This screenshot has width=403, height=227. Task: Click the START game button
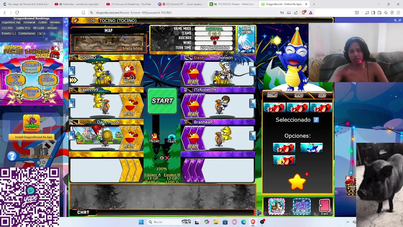162,101
